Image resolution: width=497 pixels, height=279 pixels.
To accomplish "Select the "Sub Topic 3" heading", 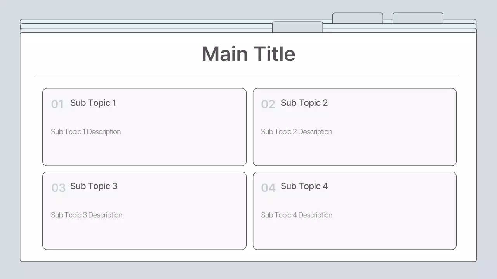I will pos(94,186).
